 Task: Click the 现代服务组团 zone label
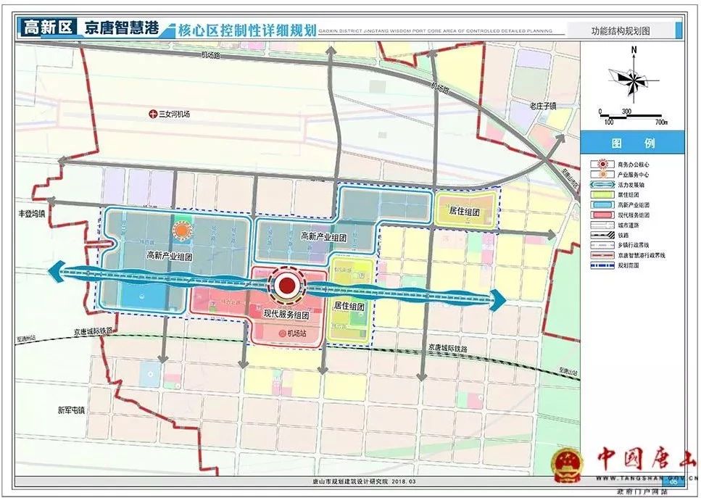(x=285, y=315)
